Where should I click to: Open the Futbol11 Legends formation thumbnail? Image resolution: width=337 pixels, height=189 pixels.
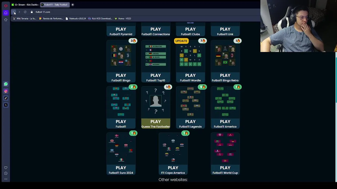coord(190,102)
